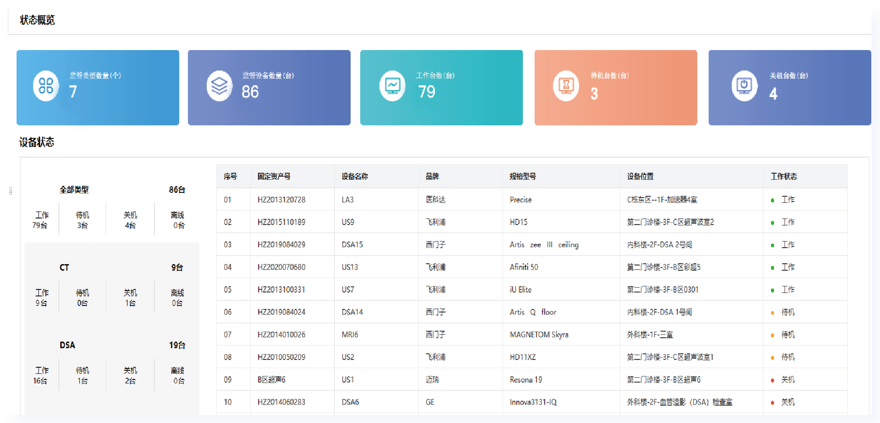Click 关机 1台 under CT
Image resolution: width=880 pixels, height=423 pixels.
point(130,298)
